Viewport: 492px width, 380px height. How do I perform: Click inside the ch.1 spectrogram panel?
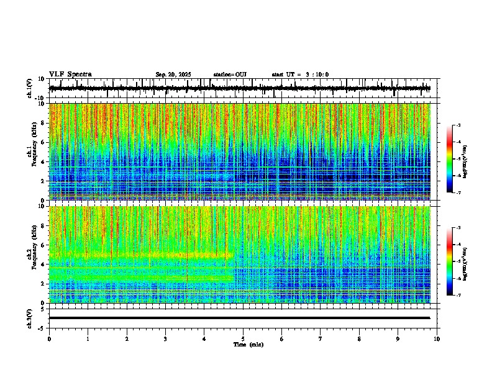(x=240, y=152)
